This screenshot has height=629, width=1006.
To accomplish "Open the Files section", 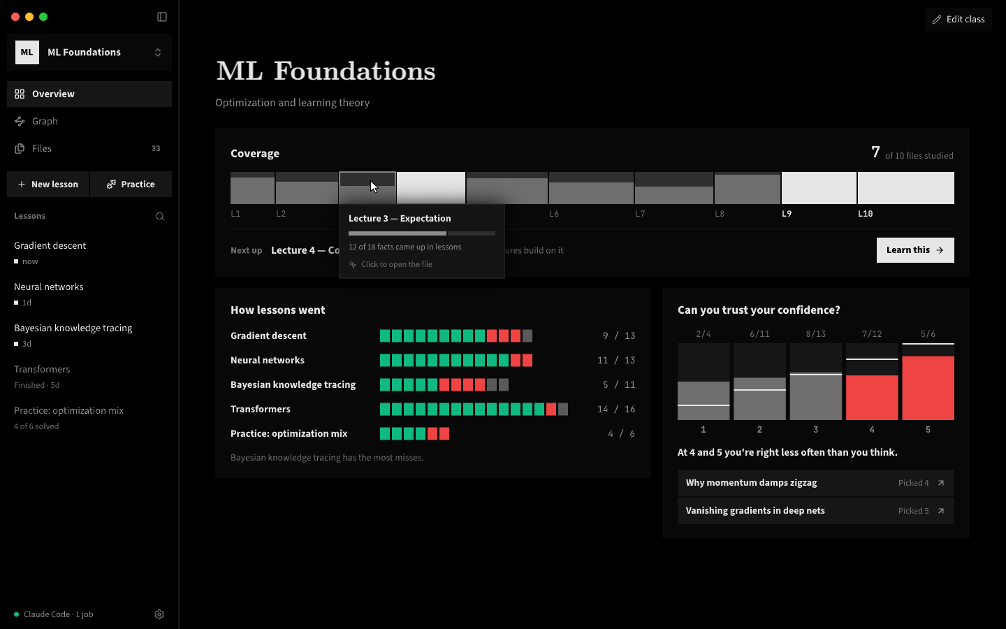I will pos(89,148).
